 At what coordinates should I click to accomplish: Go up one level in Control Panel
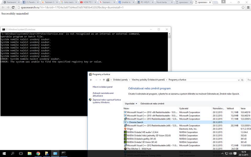click(x=104, y=80)
